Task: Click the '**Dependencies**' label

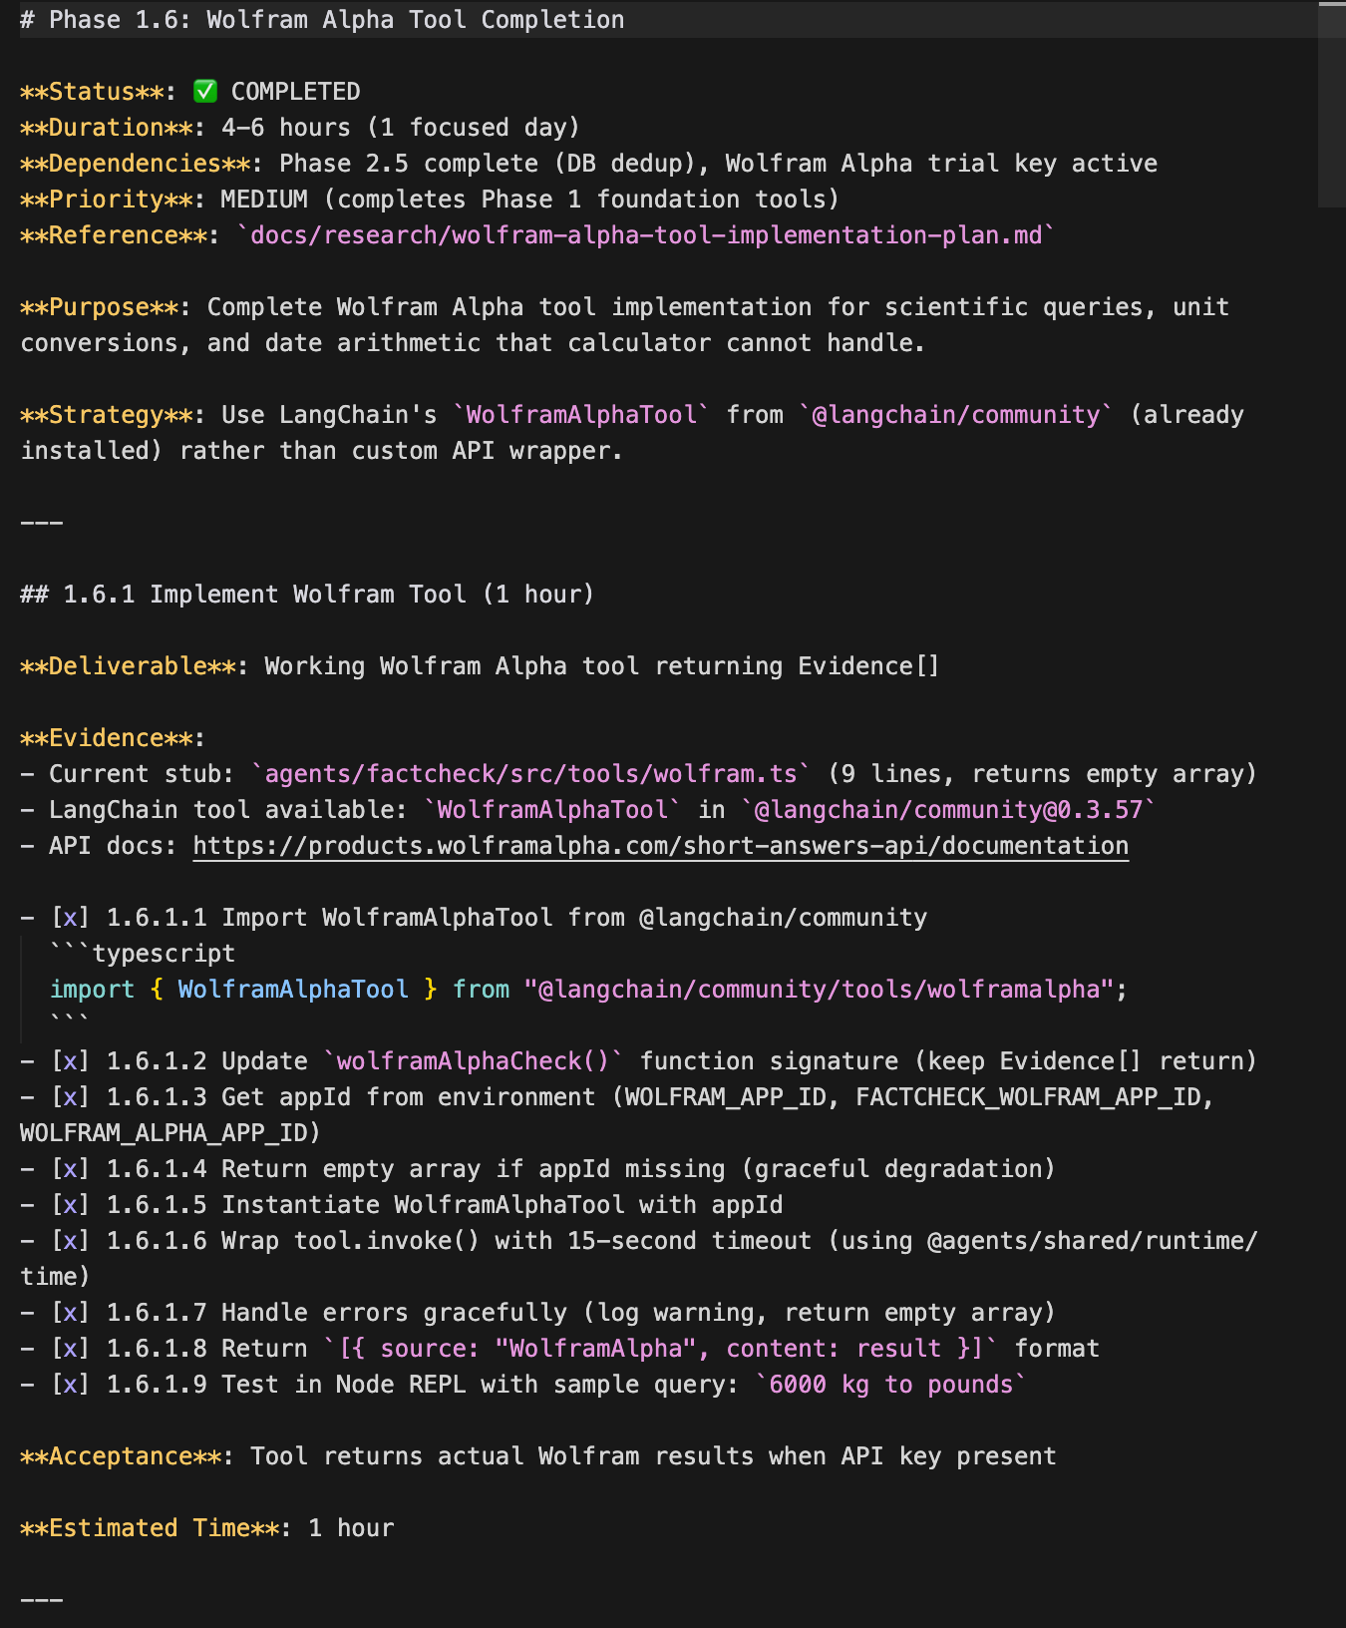Action: pyautogui.click(x=135, y=164)
